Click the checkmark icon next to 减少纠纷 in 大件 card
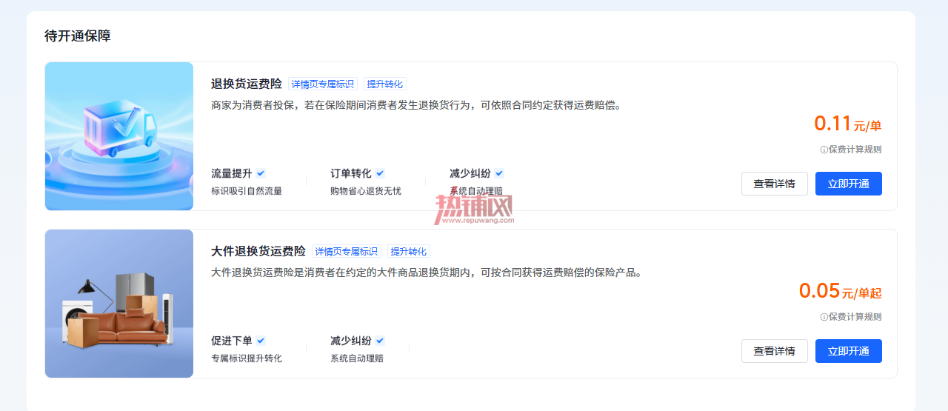The height and width of the screenshot is (411, 948). pos(380,341)
